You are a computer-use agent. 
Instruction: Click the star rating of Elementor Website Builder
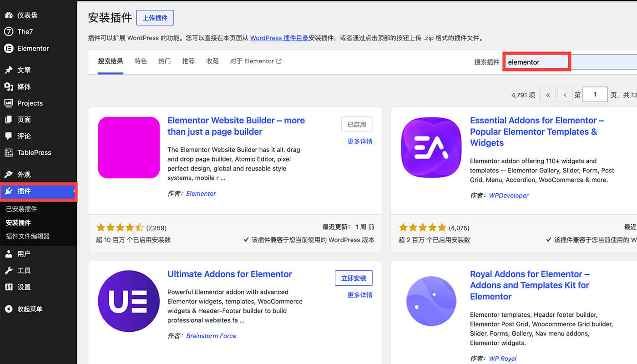[x=120, y=227]
